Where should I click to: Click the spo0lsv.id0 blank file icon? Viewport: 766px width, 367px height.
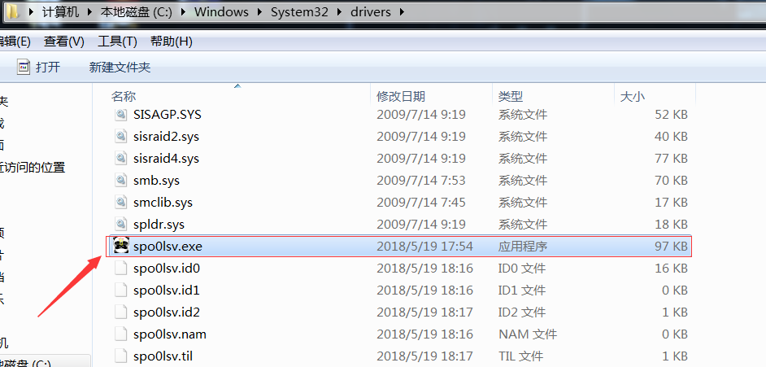tap(120, 268)
